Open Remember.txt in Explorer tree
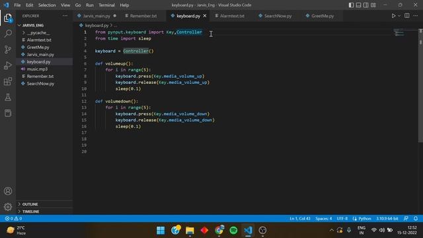423x238 pixels. (40, 77)
